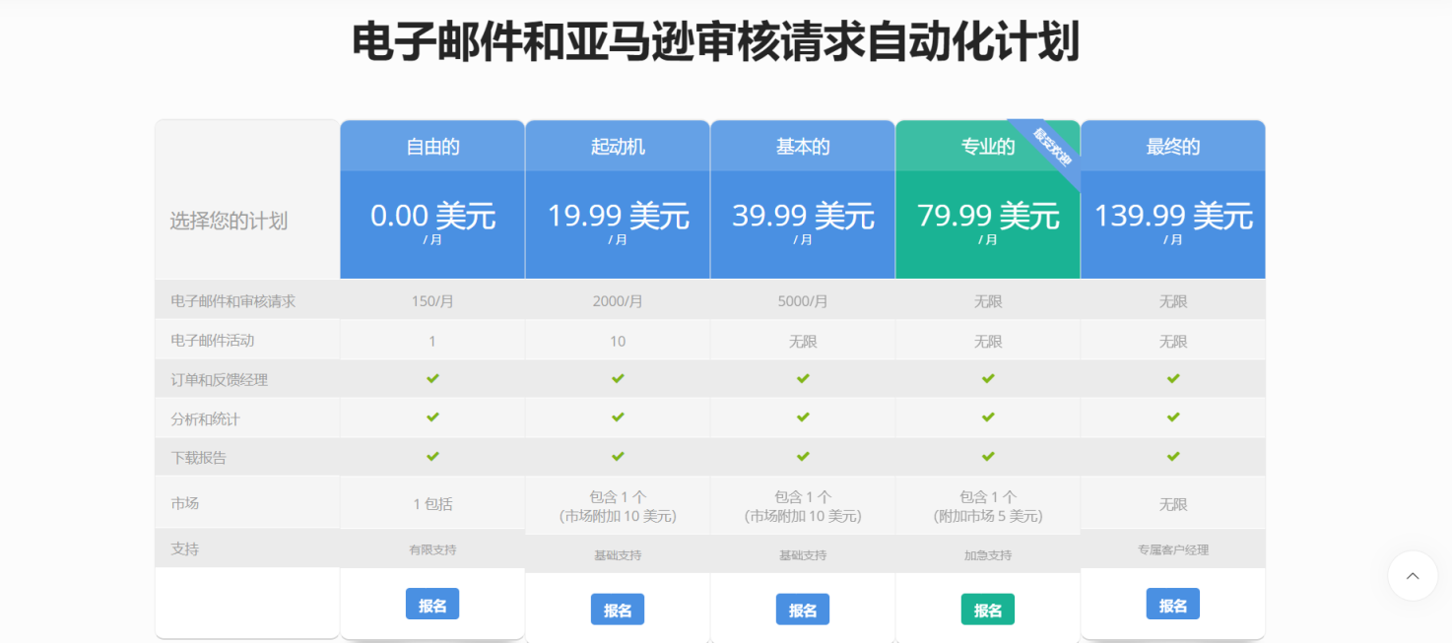Sign up for the 19.99 美元 起动机 plan
This screenshot has height=643, width=1452.
tap(618, 610)
